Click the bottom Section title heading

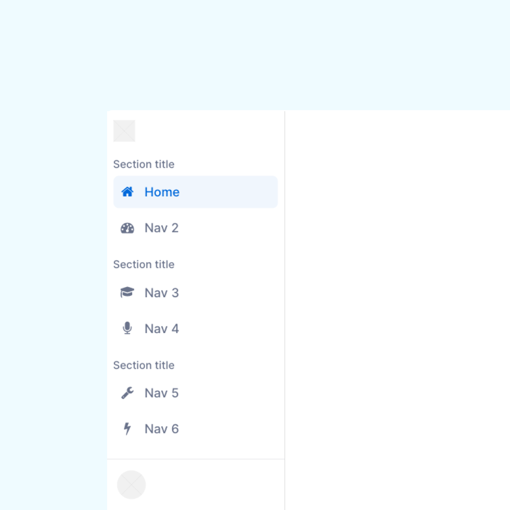coord(144,365)
